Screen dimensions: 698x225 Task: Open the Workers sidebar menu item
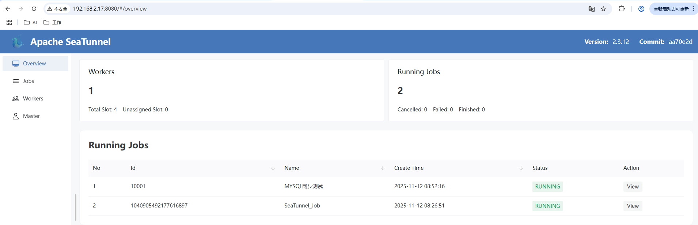35,99
